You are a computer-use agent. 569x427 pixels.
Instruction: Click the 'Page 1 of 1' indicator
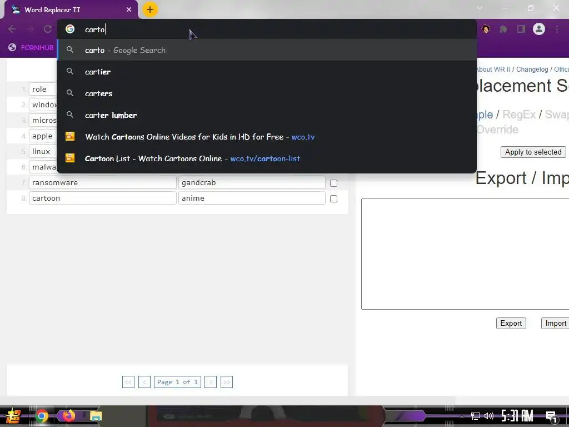click(177, 382)
